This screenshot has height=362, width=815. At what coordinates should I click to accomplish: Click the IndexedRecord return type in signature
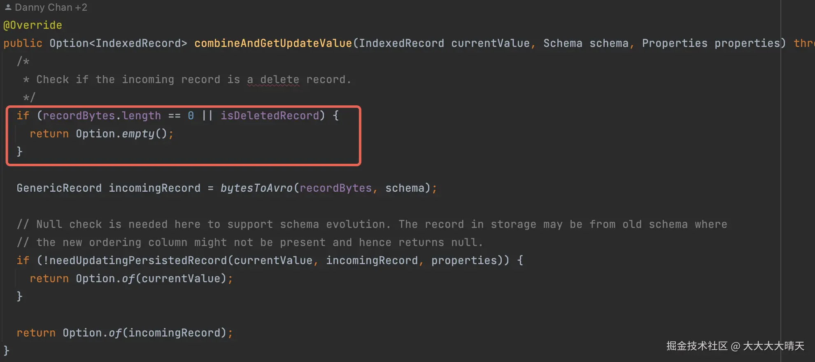point(138,43)
